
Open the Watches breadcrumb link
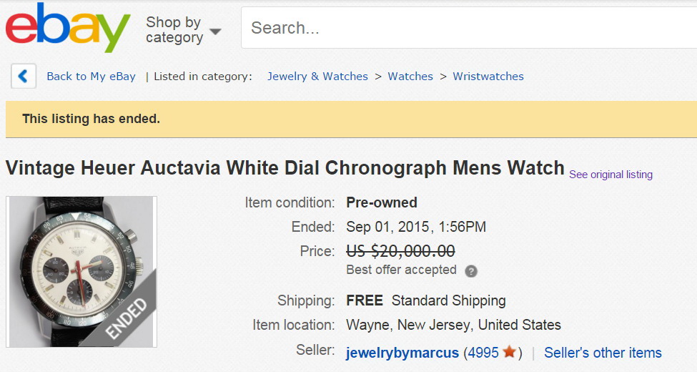[x=410, y=77]
